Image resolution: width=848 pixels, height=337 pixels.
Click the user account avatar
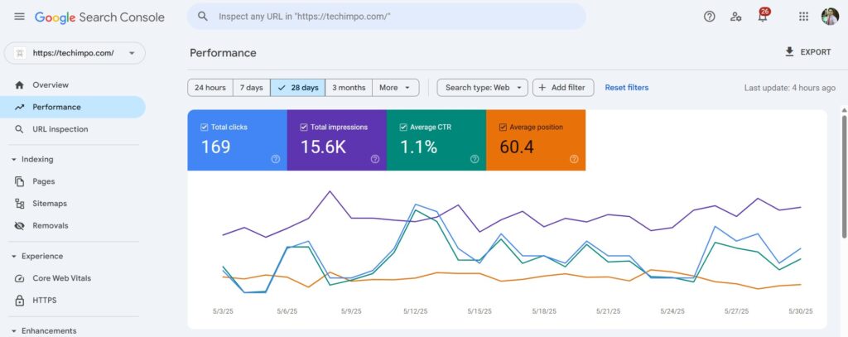pyautogui.click(x=830, y=17)
